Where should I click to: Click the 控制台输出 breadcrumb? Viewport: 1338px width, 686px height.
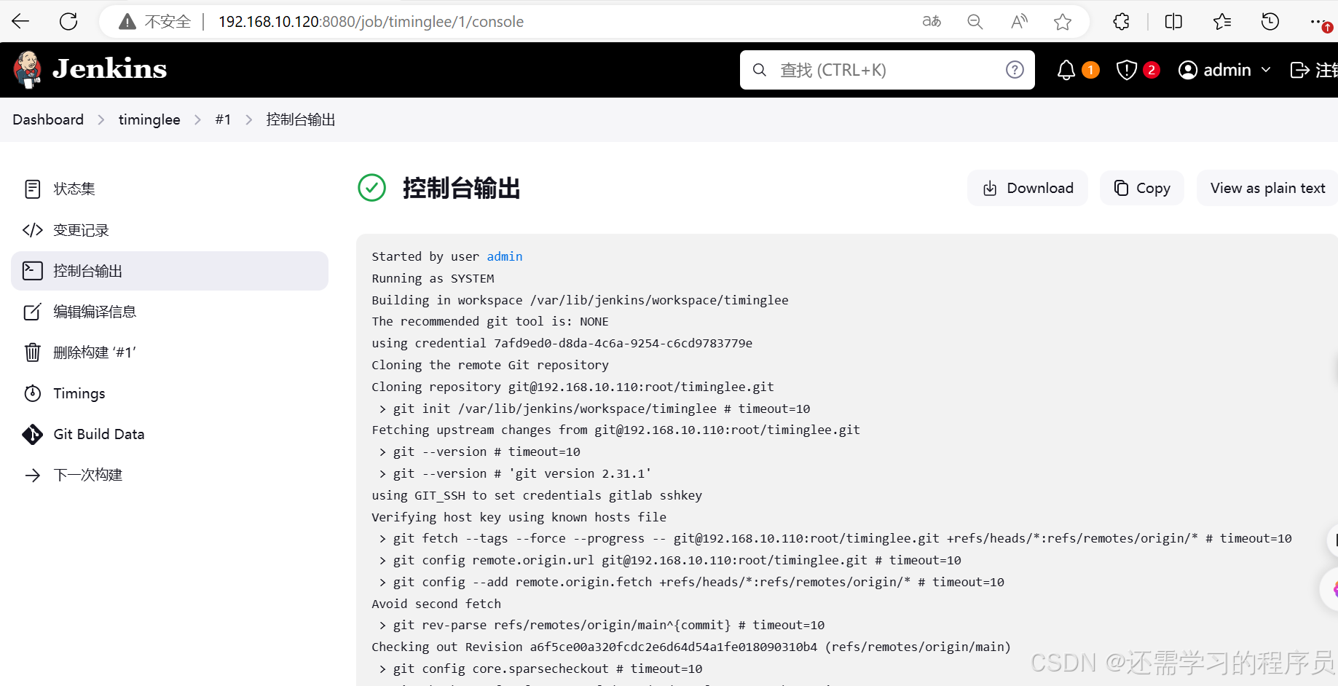click(x=301, y=119)
